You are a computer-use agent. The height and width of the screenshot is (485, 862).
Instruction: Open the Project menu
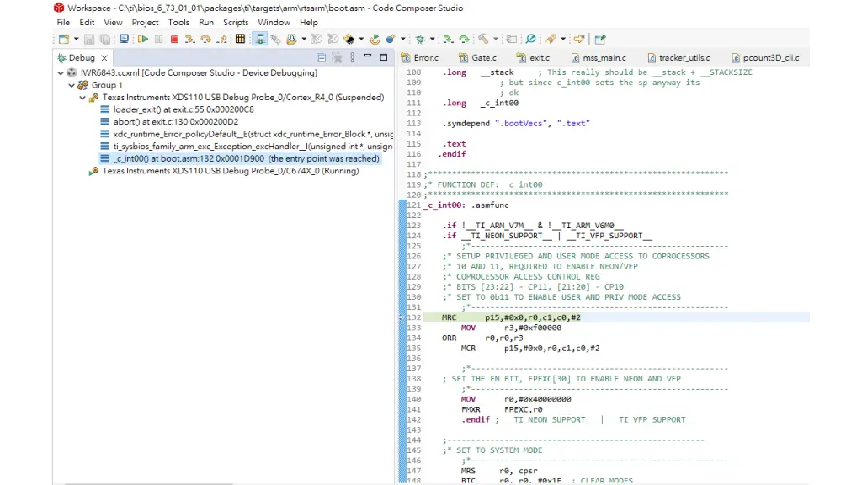coord(145,23)
